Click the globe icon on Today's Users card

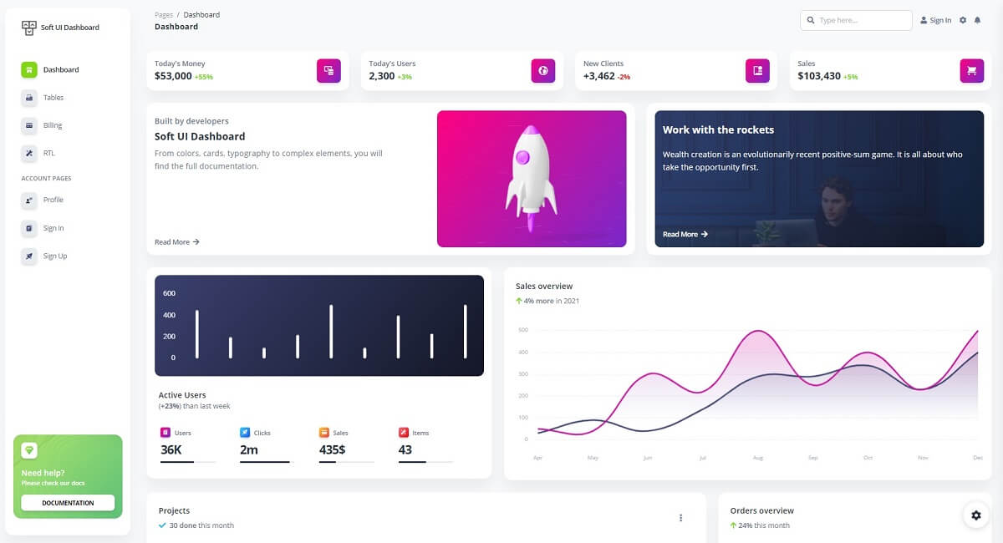543,71
